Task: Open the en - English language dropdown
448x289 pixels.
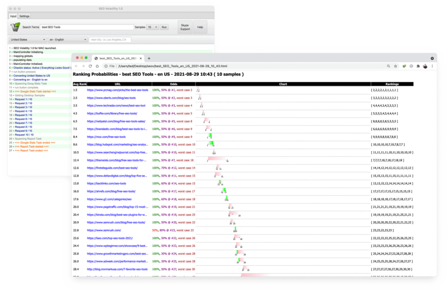Action: tap(67, 40)
